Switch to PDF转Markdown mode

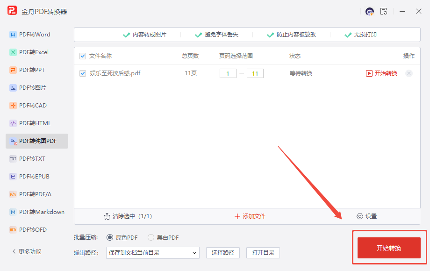(x=37, y=212)
